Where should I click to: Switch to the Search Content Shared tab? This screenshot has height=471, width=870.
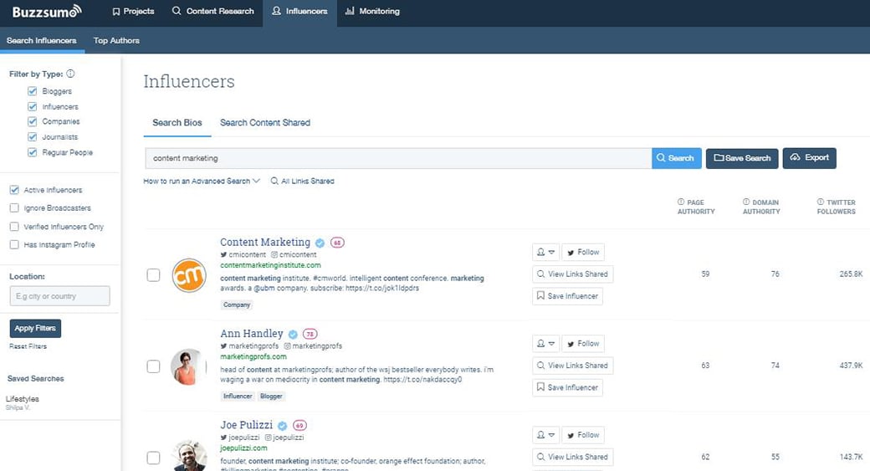click(x=264, y=123)
